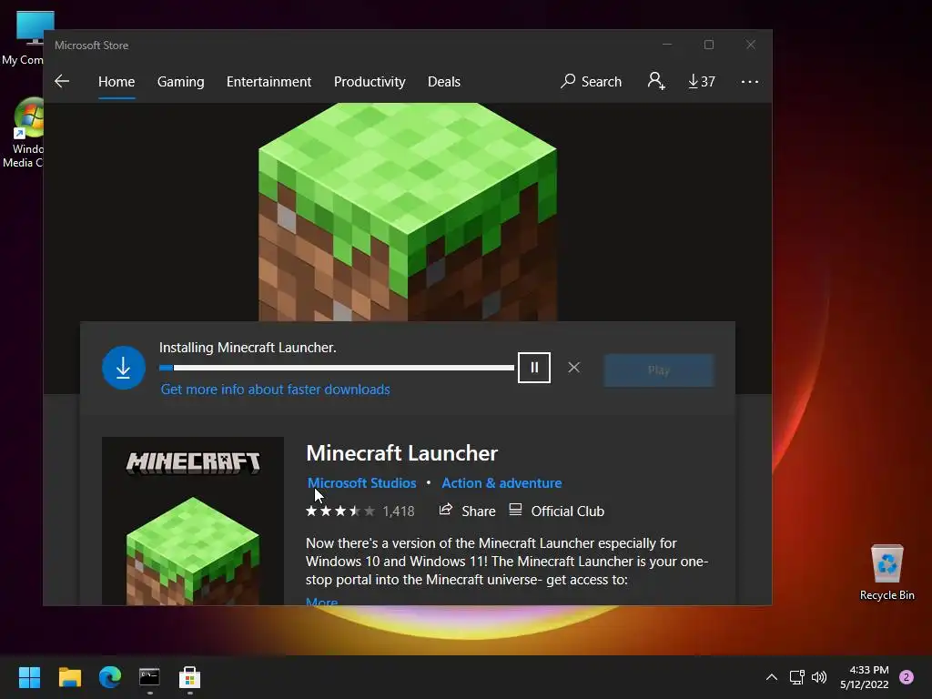This screenshot has height=699, width=932.
Task: Click the sign-in account icon
Action: coord(656,81)
